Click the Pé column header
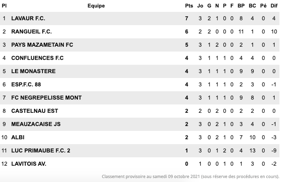Screen dimensions: 283x182 [264, 6]
